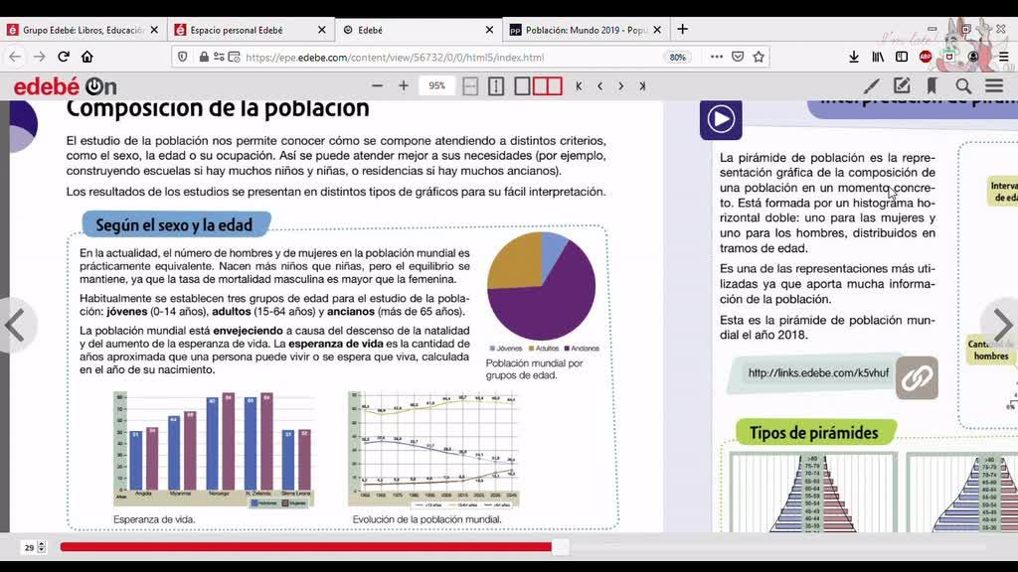This screenshot has height=572, width=1018.
Task: Click the edebé On logo
Action: click(65, 86)
